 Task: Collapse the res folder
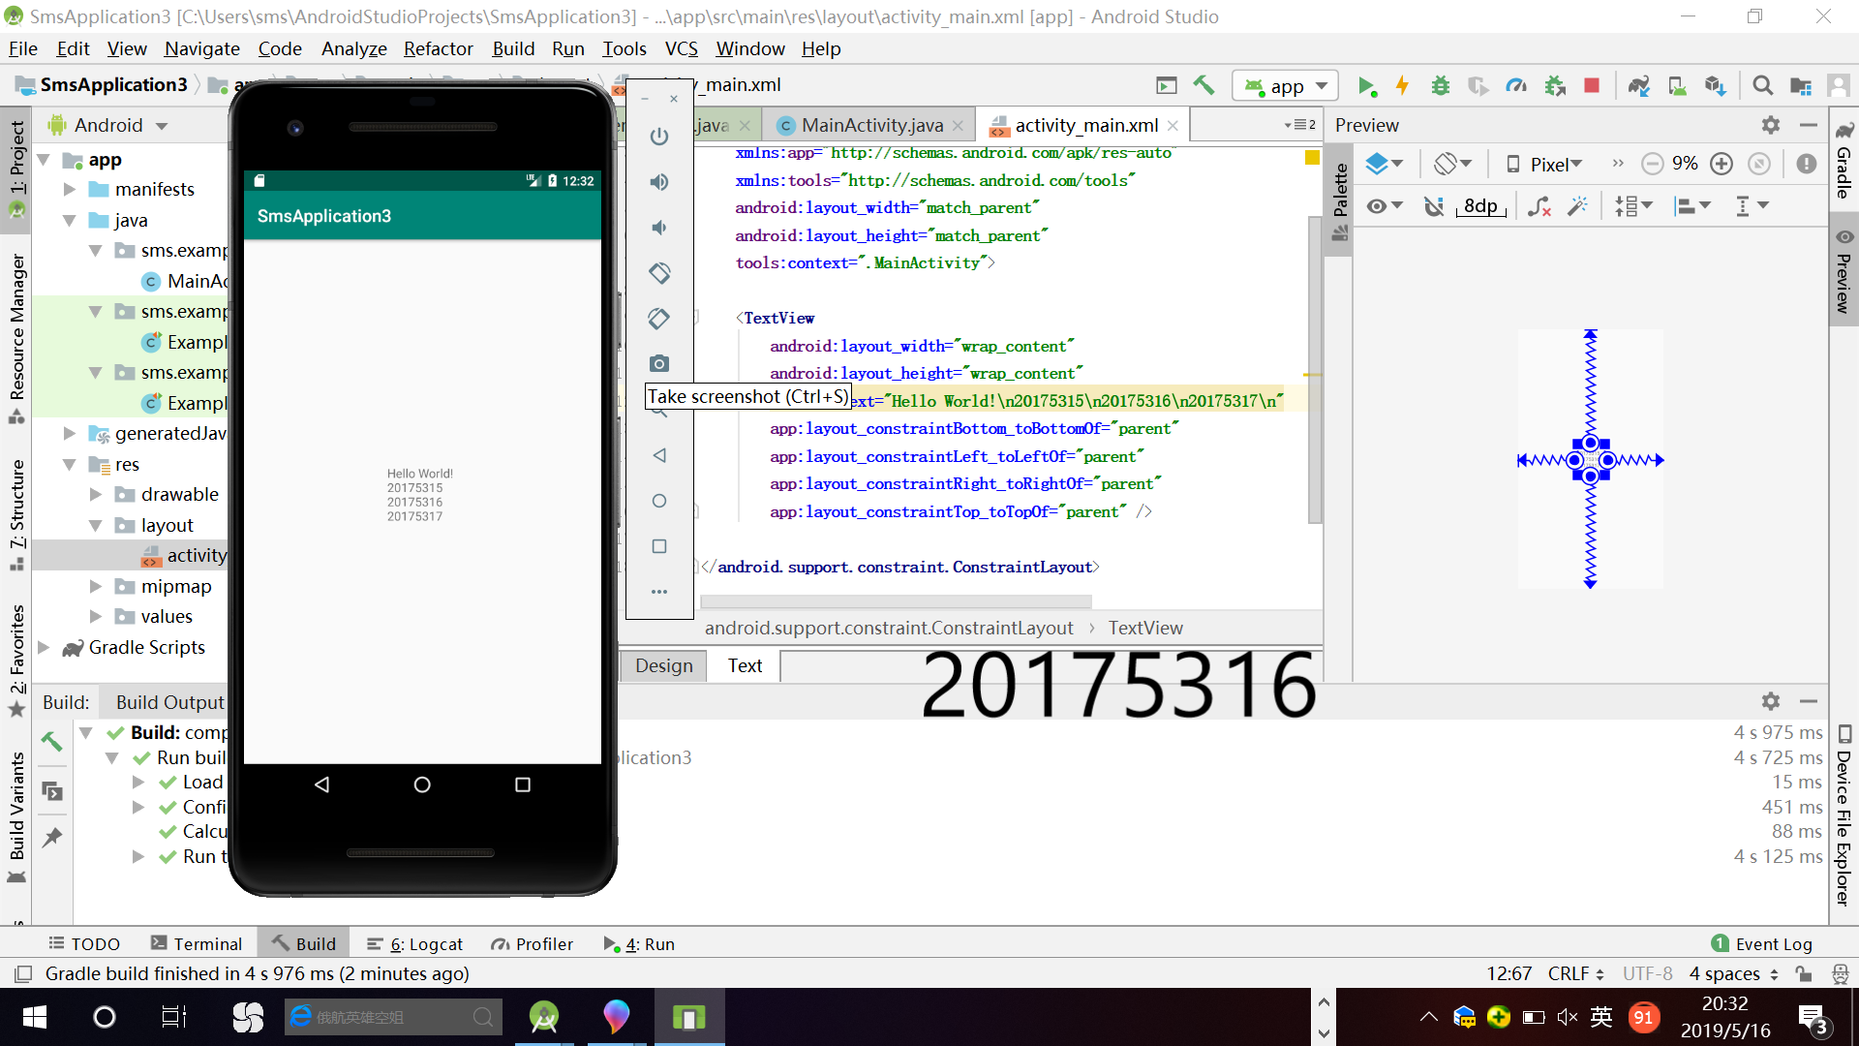[70, 465]
